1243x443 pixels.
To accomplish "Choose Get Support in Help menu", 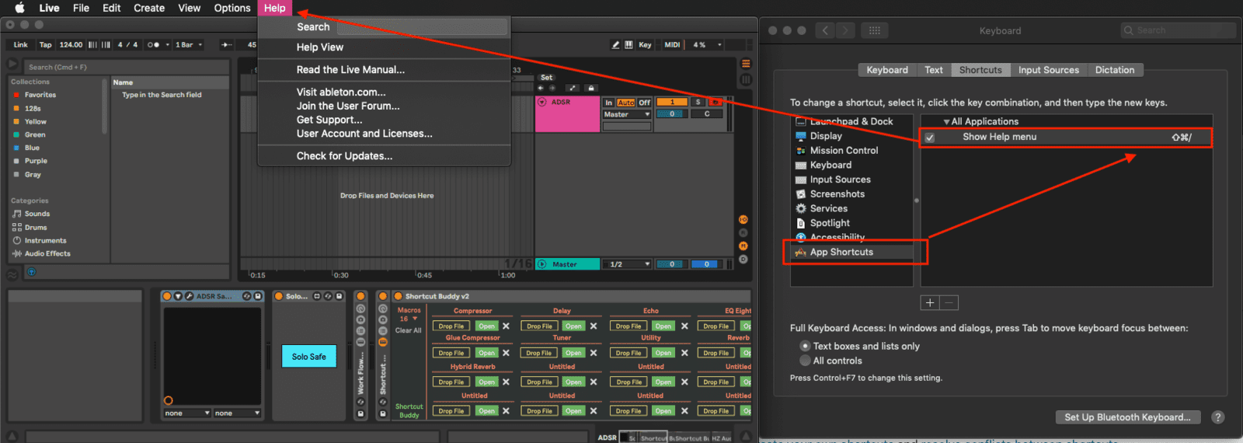I will pyautogui.click(x=329, y=120).
